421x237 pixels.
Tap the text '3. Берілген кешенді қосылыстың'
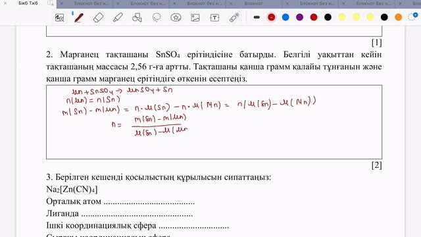click(111, 177)
